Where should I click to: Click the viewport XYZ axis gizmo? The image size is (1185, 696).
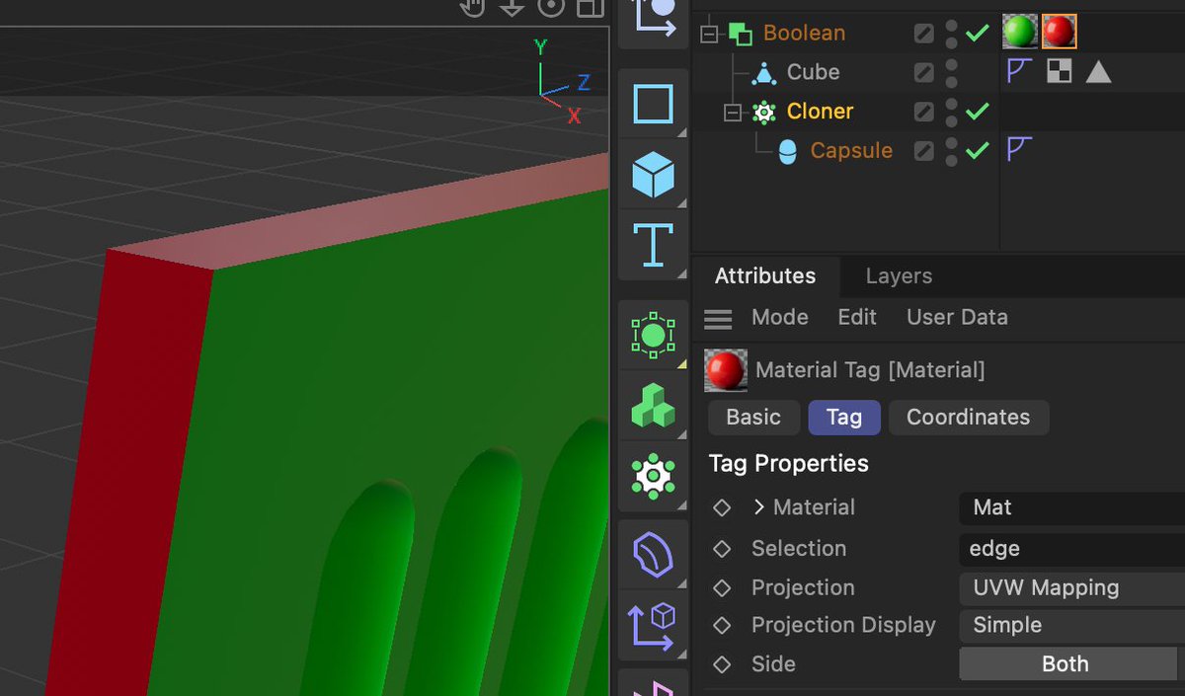pos(561,81)
